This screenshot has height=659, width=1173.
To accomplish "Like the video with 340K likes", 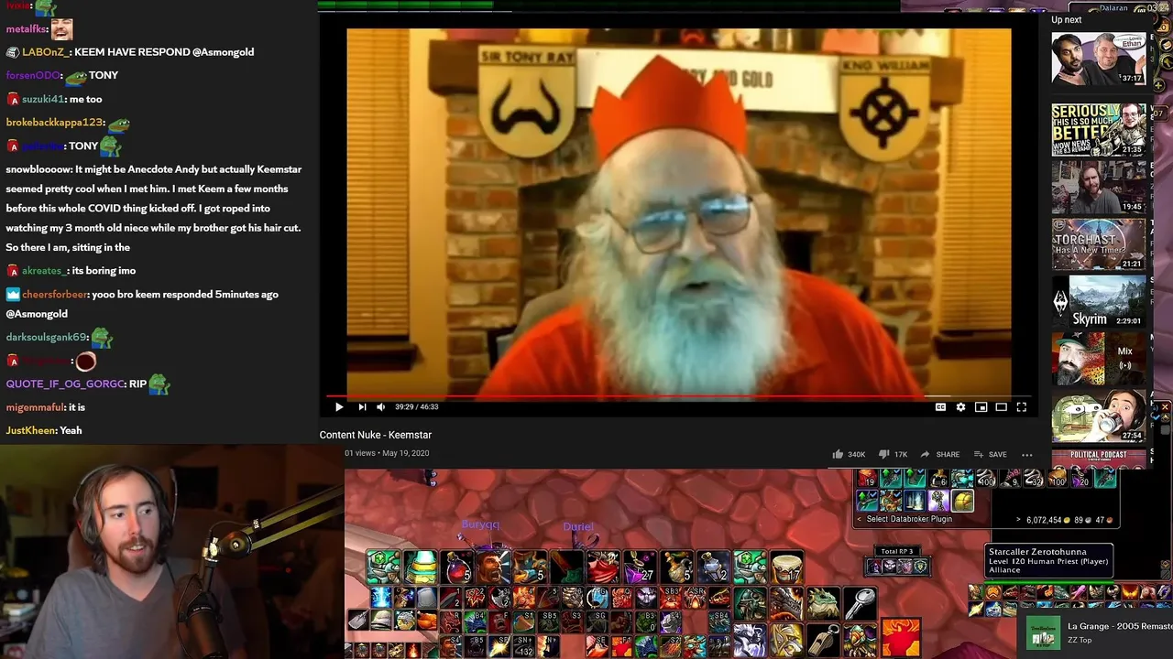I will 849,454.
